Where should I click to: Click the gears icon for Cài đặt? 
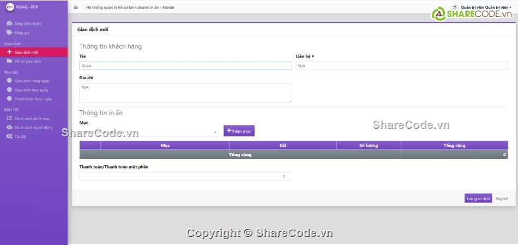[9, 136]
